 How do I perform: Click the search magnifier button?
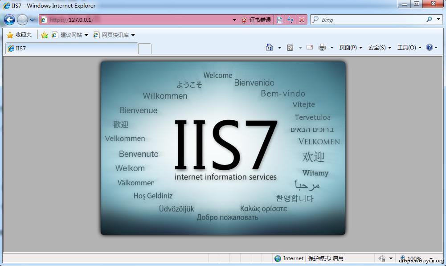pyautogui.click(x=429, y=19)
